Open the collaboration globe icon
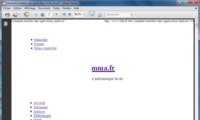The height and width of the screenshot is (120, 200). (x=27, y=15)
